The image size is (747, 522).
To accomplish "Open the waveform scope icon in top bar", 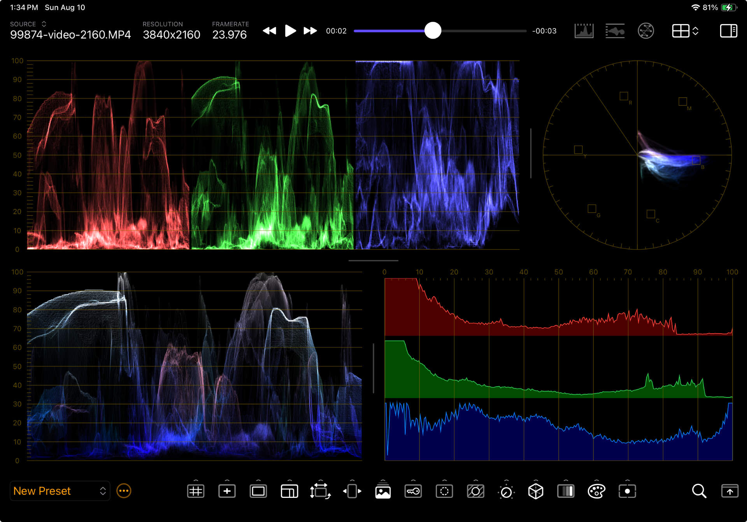I will pyautogui.click(x=615, y=31).
